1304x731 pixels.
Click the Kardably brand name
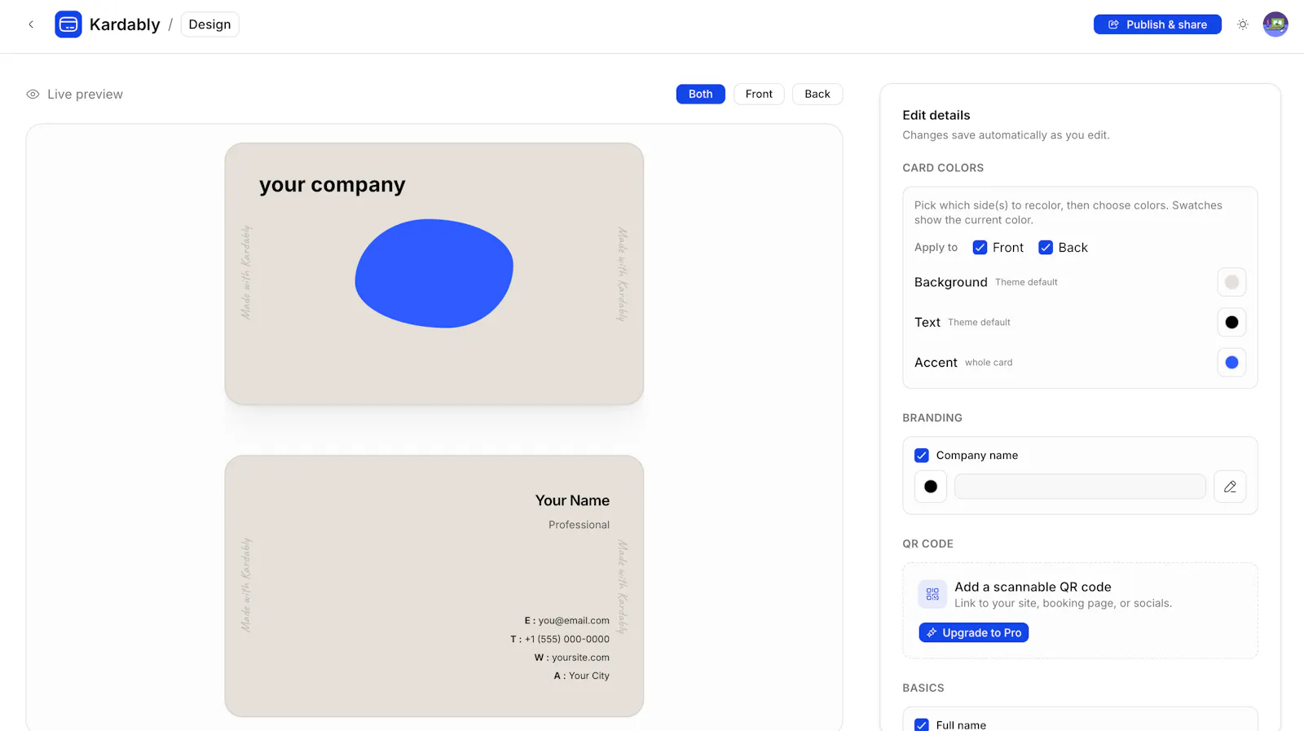click(x=125, y=24)
